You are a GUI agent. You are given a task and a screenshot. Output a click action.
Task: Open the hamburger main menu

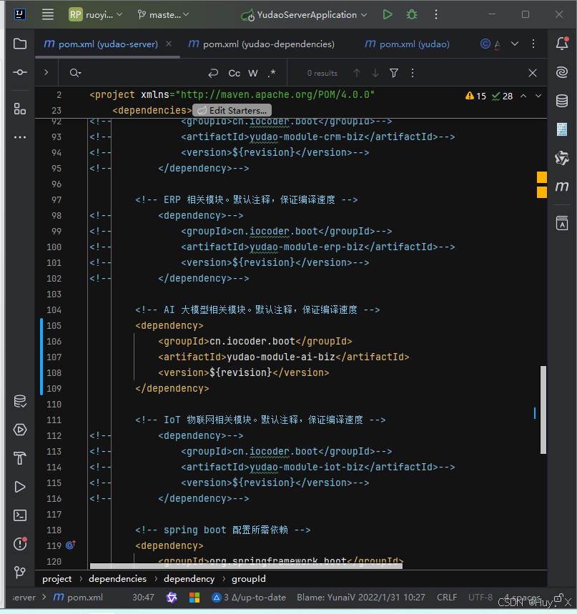click(x=47, y=14)
